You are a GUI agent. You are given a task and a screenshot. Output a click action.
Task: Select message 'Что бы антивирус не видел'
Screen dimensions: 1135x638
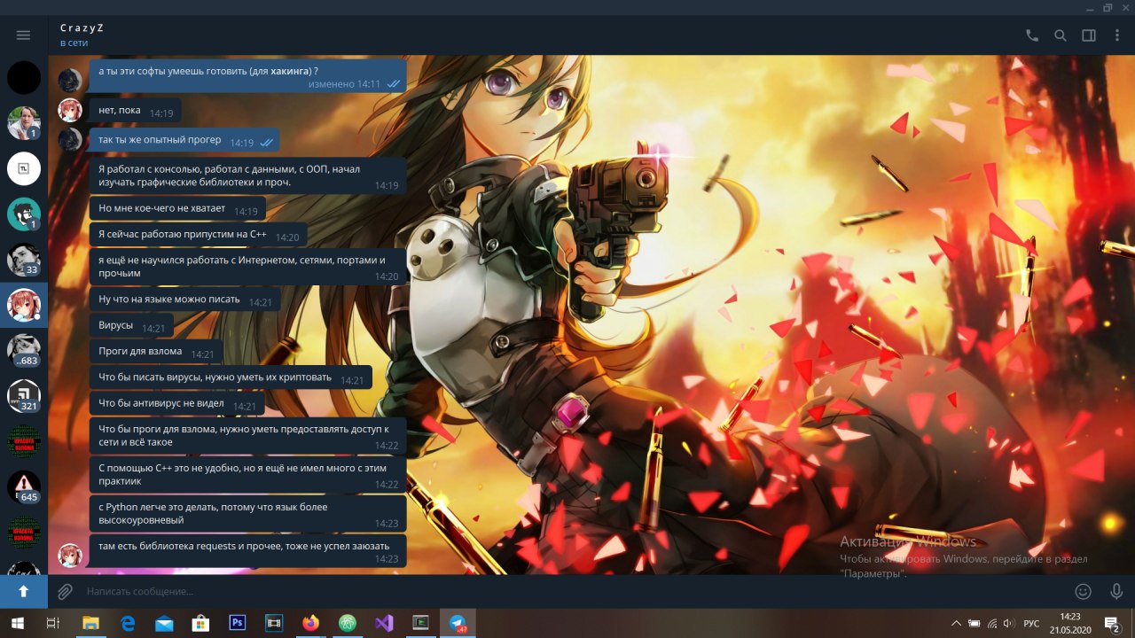[x=176, y=403]
